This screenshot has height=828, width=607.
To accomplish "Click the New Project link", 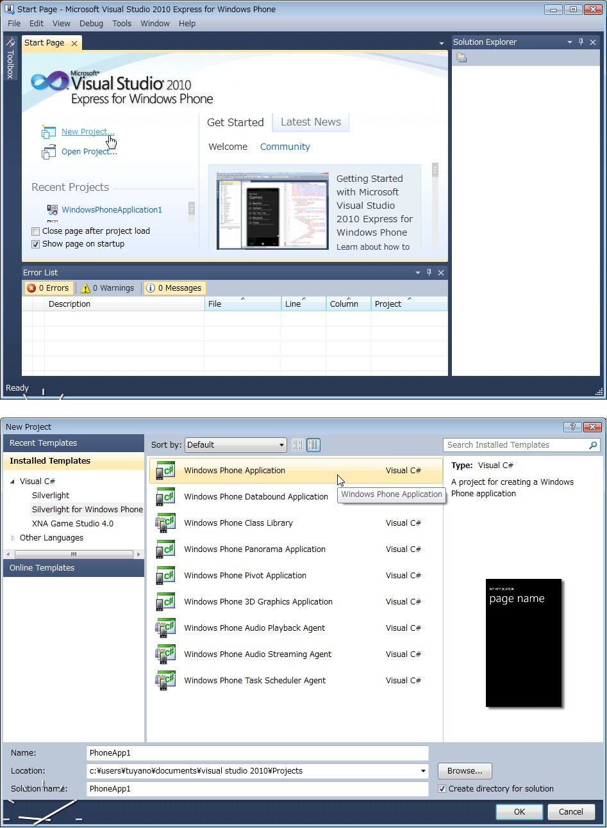I will pyautogui.click(x=87, y=132).
